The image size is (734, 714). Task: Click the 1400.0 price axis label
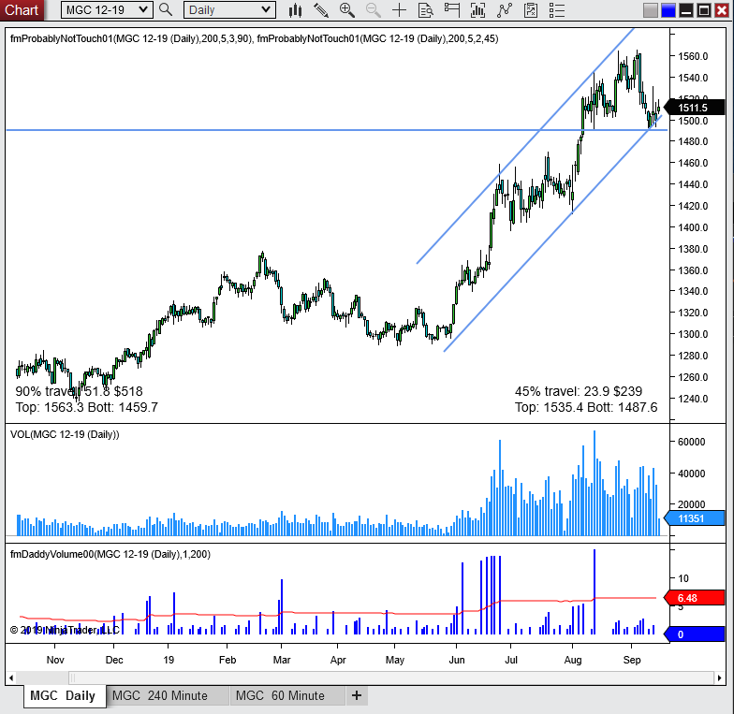693,227
